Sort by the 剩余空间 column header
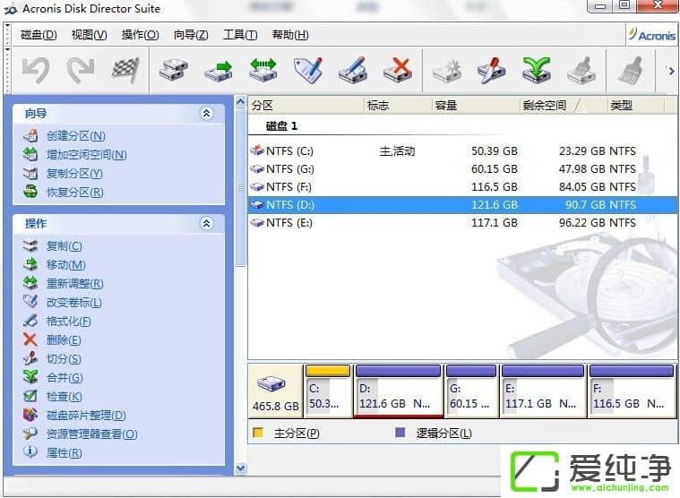 coord(563,106)
